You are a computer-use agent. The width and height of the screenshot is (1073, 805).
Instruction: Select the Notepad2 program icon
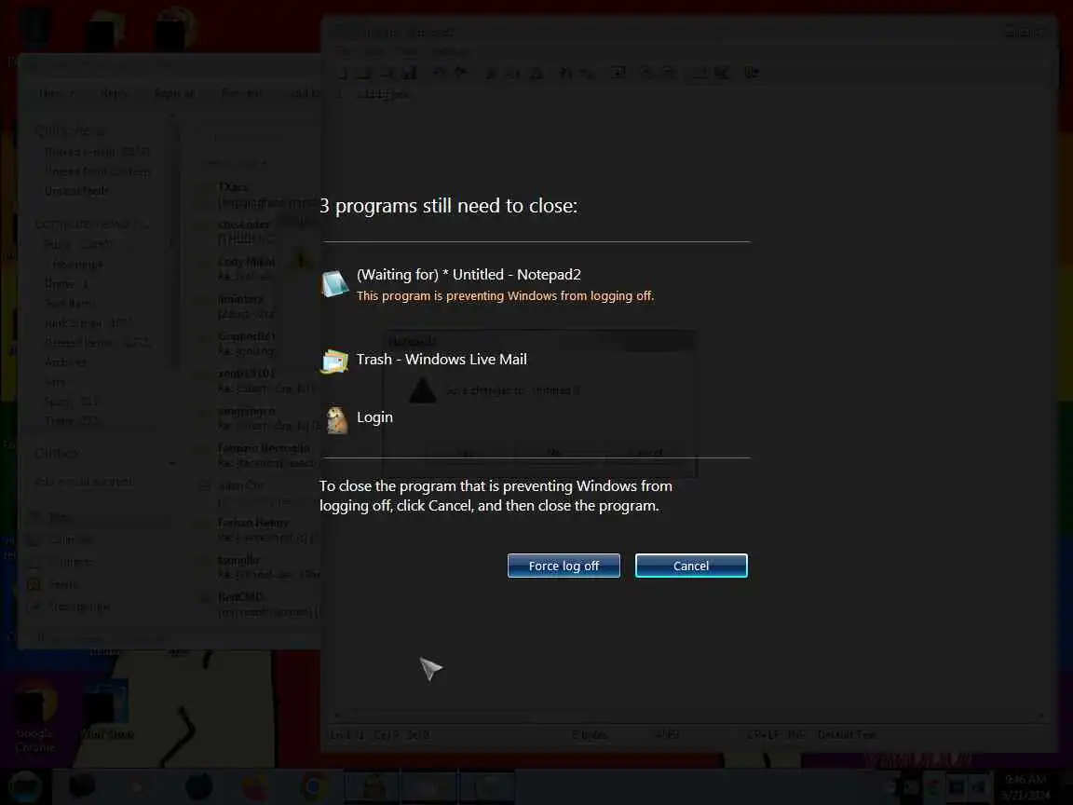[334, 283]
